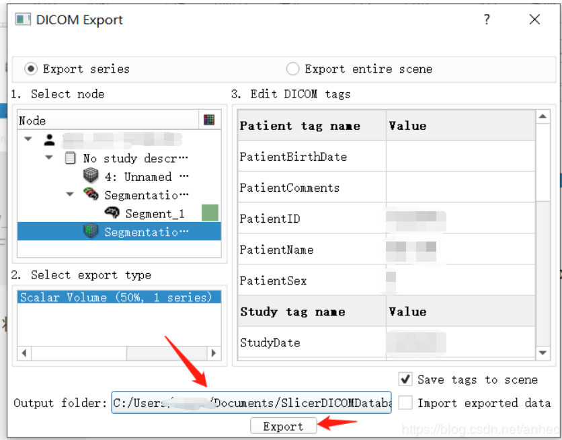This screenshot has height=440, width=562.
Task: Click the PatientSex value cell
Action: pos(460,280)
